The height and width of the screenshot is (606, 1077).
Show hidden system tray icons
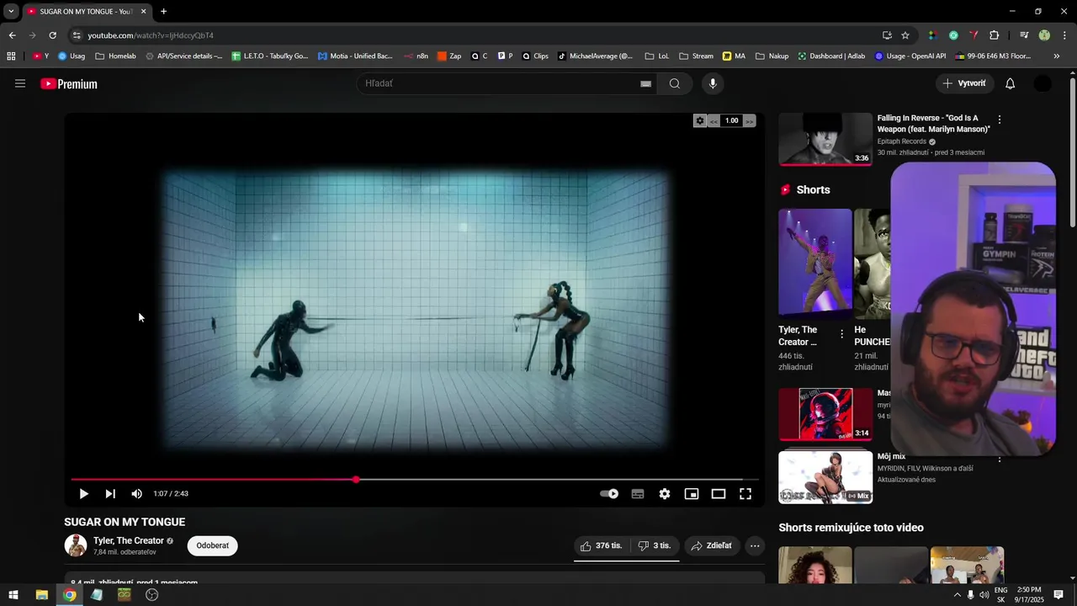click(x=957, y=595)
